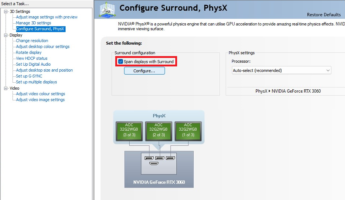The width and height of the screenshot is (345, 200).
Task: Open the PhysX Processor dropdown
Action: pyautogui.click(x=281, y=70)
